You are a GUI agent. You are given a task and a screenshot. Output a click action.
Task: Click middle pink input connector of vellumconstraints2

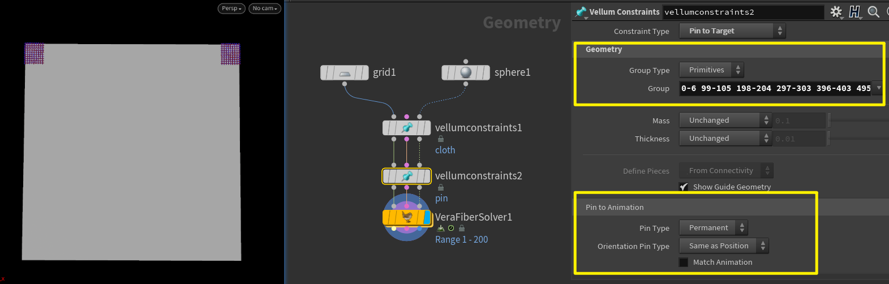[406, 165]
